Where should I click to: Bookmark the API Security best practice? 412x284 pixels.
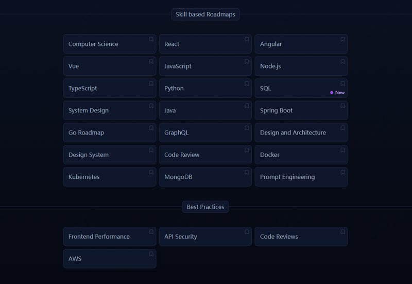pos(247,232)
